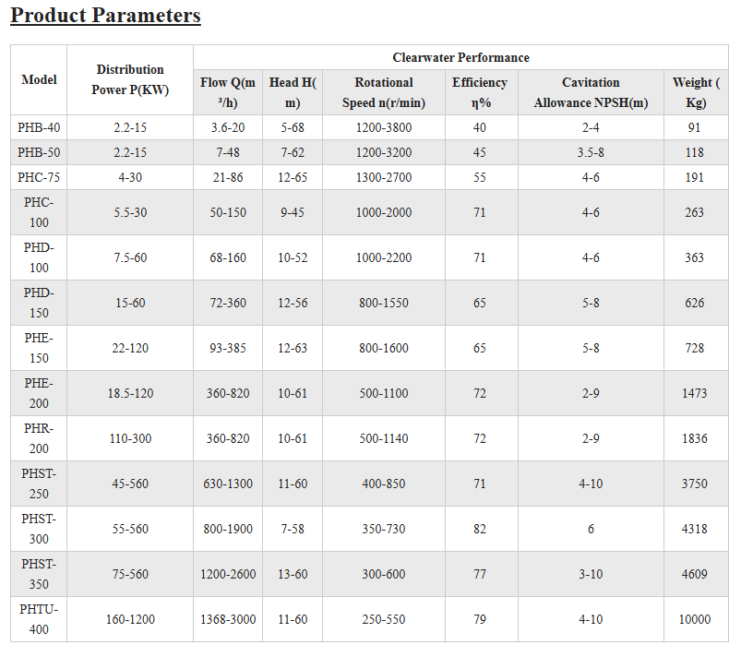Select the PHST-300 model cell

tap(39, 529)
